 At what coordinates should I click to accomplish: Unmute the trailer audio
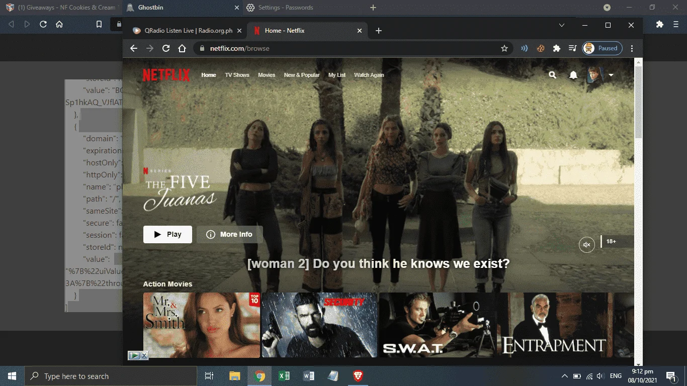click(x=586, y=245)
